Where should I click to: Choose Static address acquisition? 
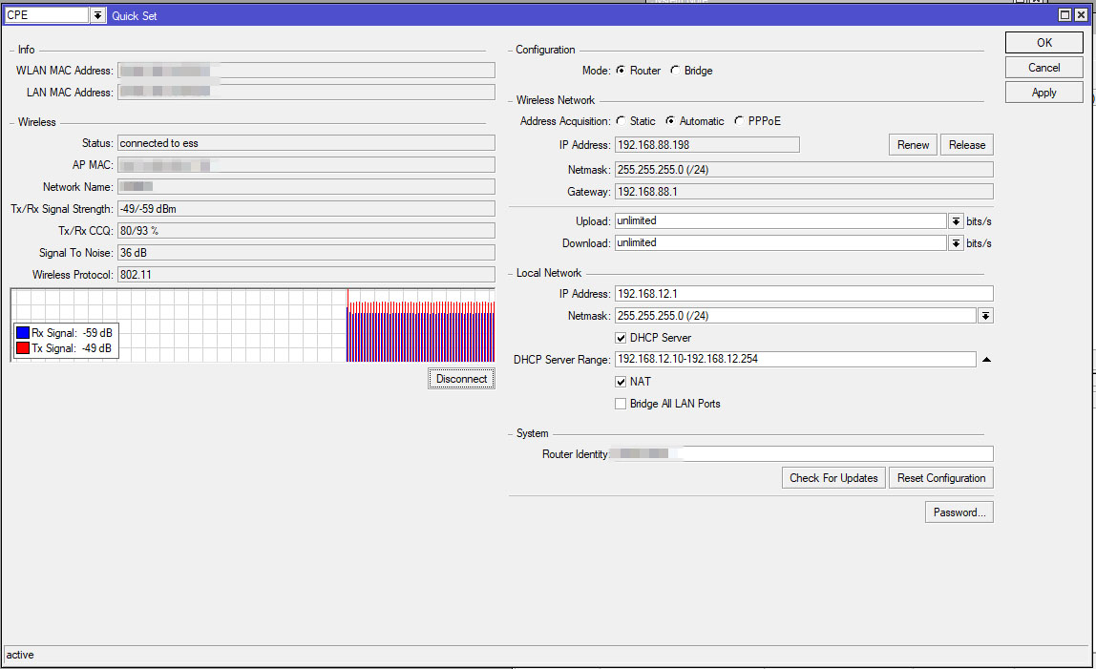622,121
